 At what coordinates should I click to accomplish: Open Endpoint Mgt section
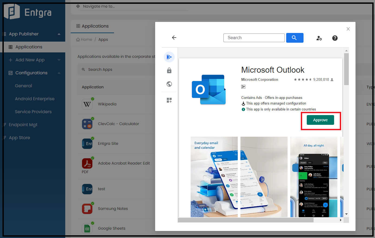(x=23, y=125)
